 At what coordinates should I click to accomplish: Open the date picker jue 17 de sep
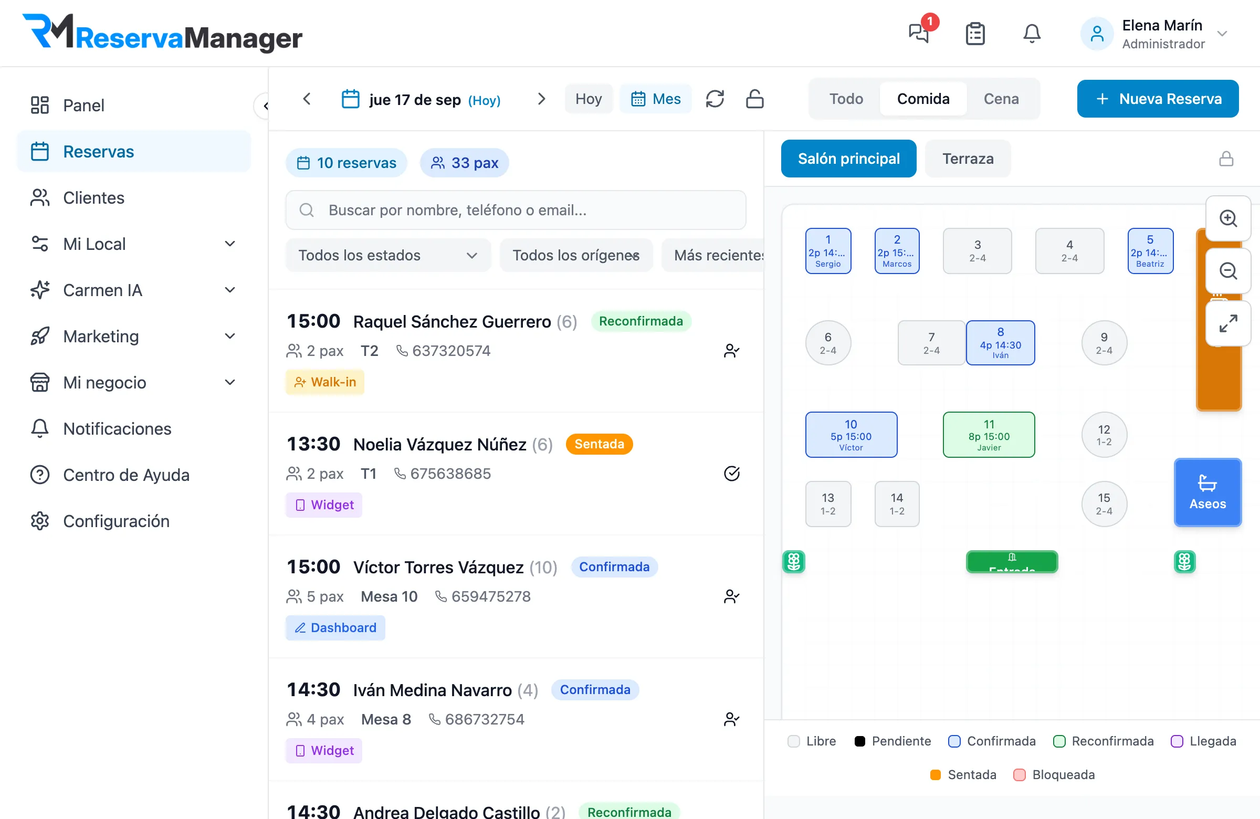(421, 99)
